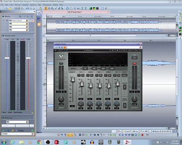The width and height of the screenshot is (182, 145).
Task: Select the audio waveform workspace icon
Action: coord(39,13)
